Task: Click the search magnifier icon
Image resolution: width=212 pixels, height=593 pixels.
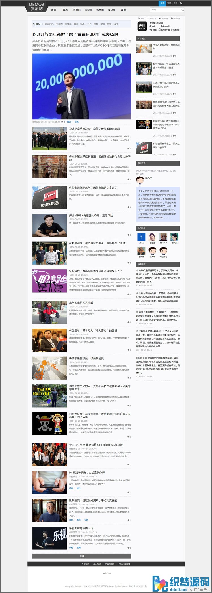Action: (x=182, y=10)
